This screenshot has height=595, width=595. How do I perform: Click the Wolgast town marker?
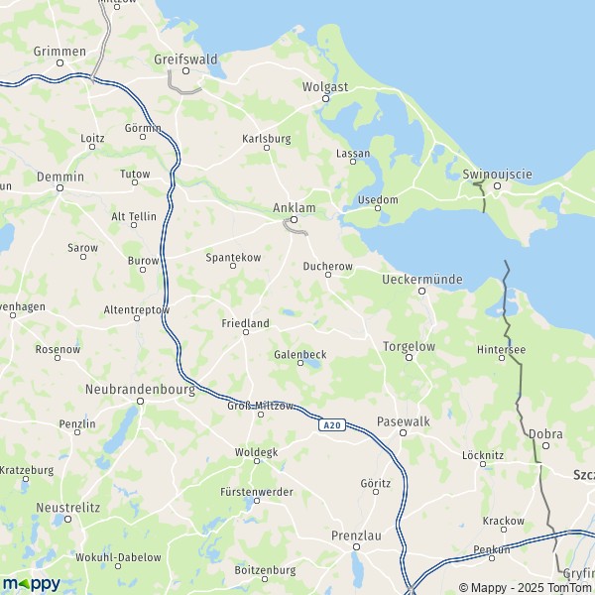point(325,98)
